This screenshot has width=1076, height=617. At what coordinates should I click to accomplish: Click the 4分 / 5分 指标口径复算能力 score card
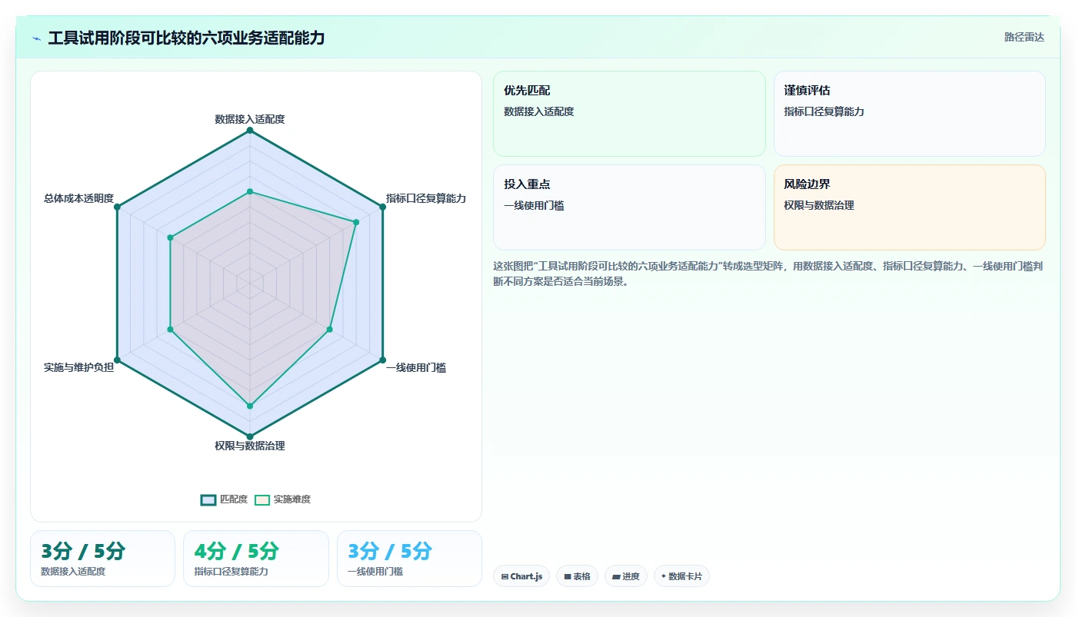(256, 559)
